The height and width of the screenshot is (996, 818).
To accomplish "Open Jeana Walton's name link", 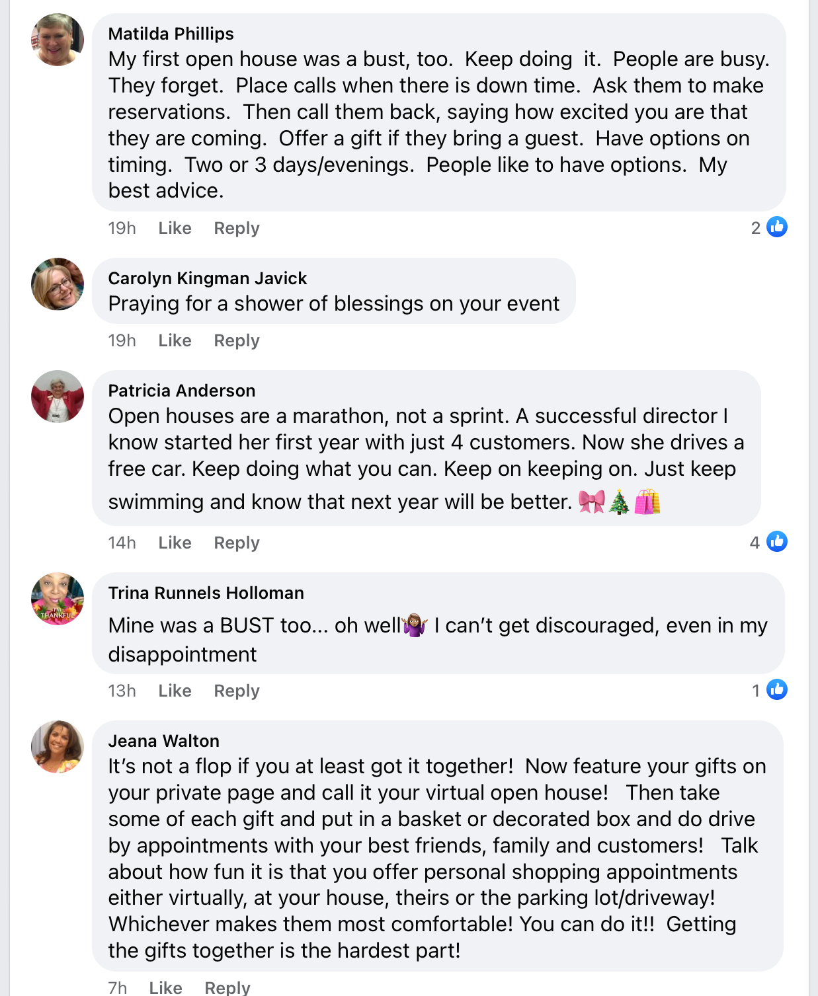I will point(164,741).
